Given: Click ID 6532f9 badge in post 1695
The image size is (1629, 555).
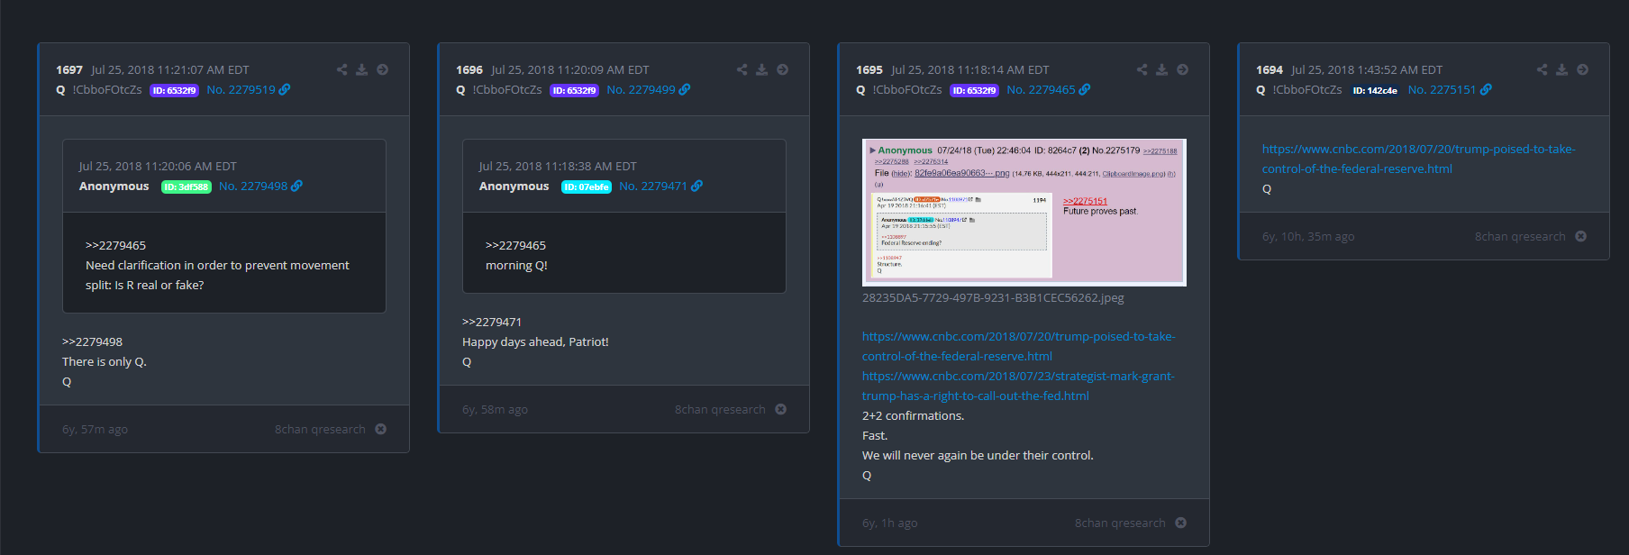Looking at the screenshot, I should click(x=974, y=90).
